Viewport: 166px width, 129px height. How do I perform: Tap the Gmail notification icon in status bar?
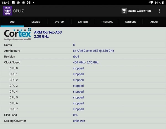pos(28,3)
